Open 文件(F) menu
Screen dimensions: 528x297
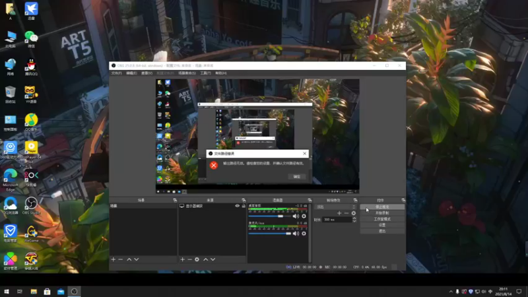click(116, 73)
